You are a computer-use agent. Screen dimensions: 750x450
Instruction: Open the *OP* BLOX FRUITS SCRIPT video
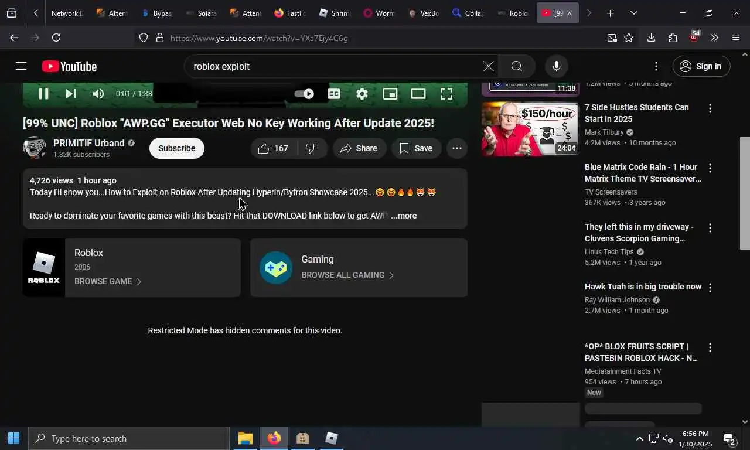(641, 352)
